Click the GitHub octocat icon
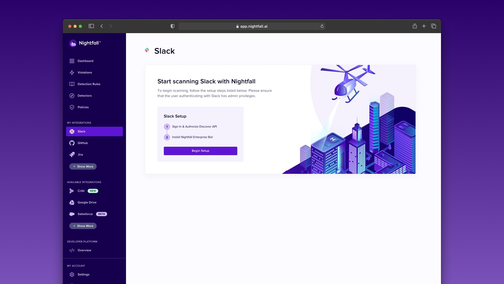Viewport: 504px width, 284px height. (x=72, y=143)
